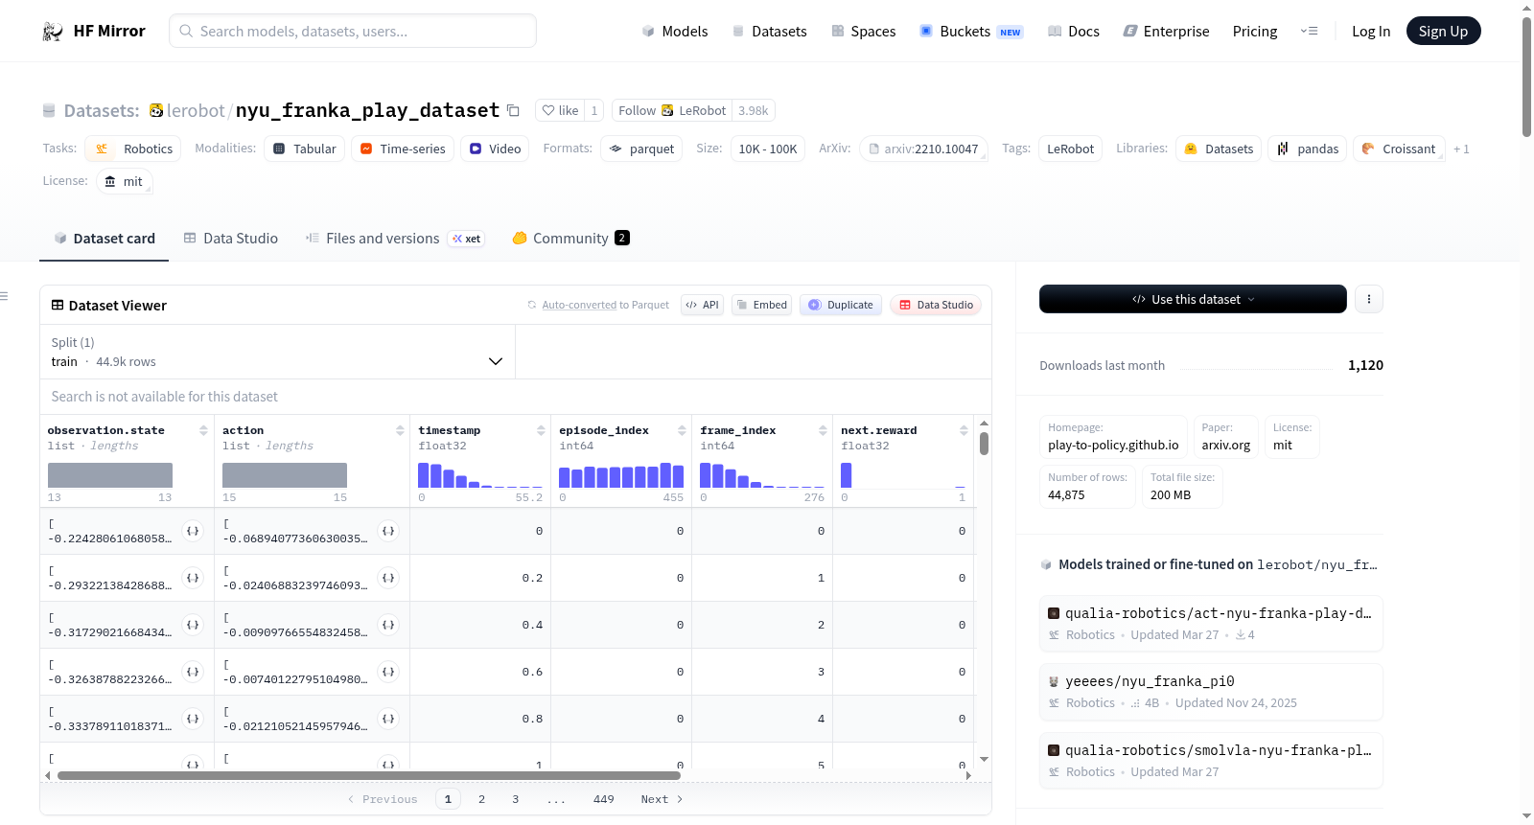Expand the observation.state cell in first row
The image size is (1534, 825).
point(193,531)
